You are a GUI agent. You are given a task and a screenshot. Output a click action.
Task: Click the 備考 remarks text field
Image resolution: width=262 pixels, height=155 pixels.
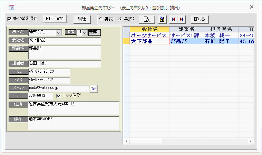coord(74,123)
